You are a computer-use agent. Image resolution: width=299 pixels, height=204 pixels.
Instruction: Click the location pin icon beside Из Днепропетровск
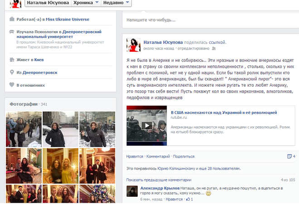tap(12, 72)
